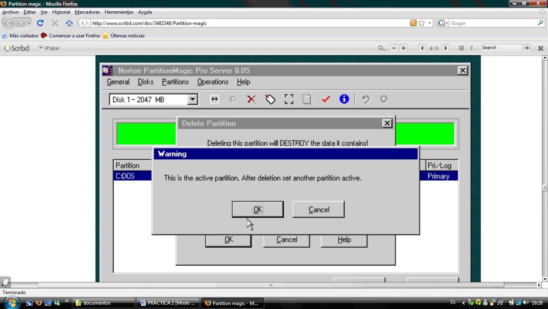Click the blue info icon in PartitionMagic
This screenshot has width=548, height=309.
[344, 99]
